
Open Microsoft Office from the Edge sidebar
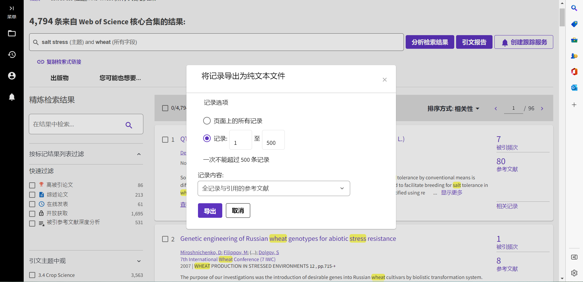[x=574, y=72]
